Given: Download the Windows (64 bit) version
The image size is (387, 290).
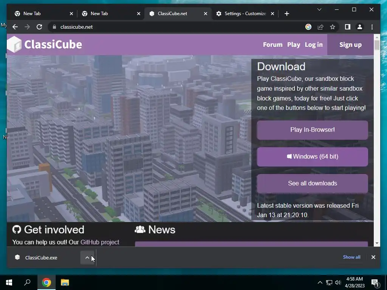Looking at the screenshot, I should tap(312, 157).
